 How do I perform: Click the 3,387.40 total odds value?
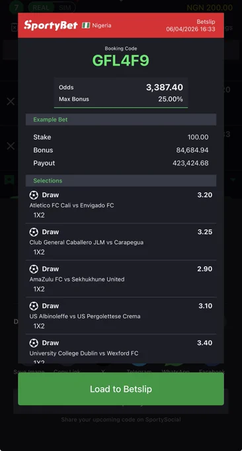pyautogui.click(x=165, y=88)
